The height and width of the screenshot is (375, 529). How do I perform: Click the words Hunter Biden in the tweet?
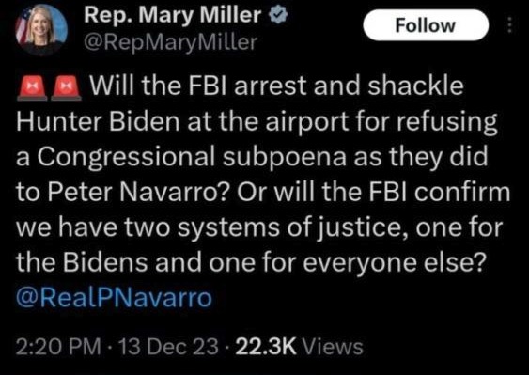(98, 121)
